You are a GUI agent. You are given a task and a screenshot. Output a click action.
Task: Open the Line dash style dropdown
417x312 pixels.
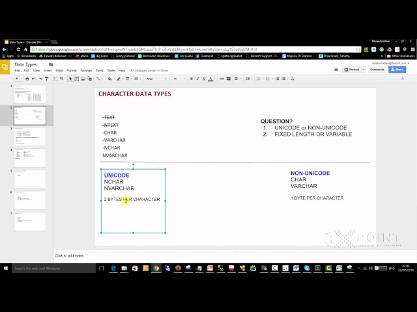point(136,79)
